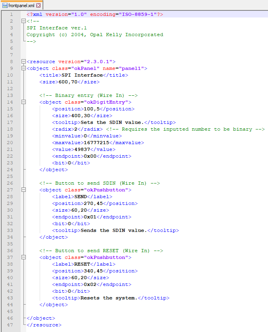
Task: Click the endpoint value '0x02'
Action: click(x=90, y=285)
